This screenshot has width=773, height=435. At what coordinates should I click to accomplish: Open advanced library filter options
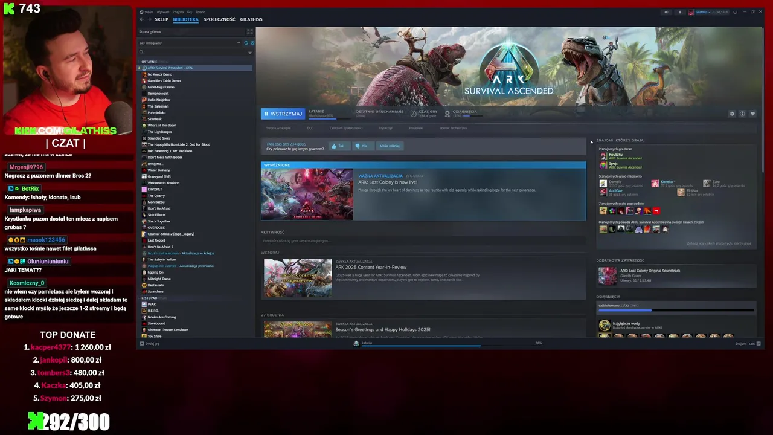pyautogui.click(x=250, y=52)
